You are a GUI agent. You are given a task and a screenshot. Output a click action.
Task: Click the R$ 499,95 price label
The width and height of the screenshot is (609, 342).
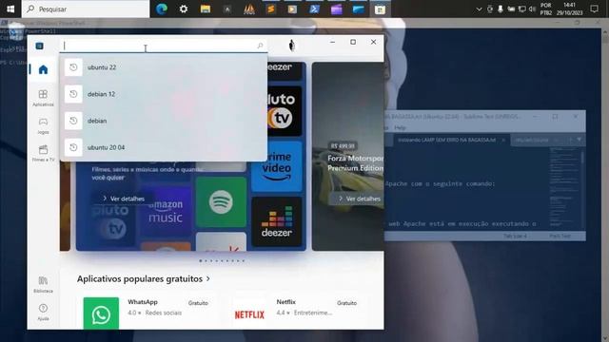tap(343, 146)
